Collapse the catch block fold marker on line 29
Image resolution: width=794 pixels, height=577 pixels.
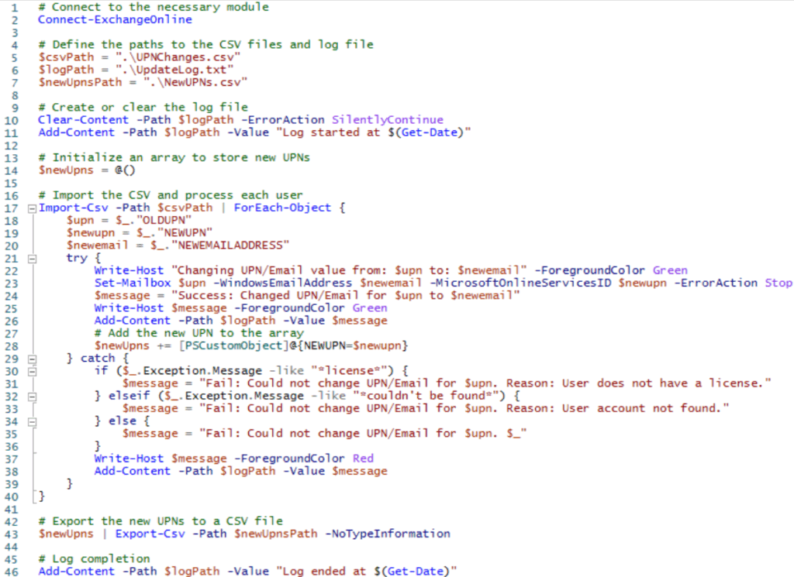(32, 359)
